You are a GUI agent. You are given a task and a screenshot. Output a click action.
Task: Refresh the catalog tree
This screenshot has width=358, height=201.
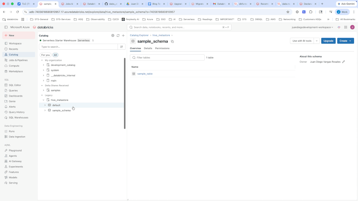(x=118, y=35)
